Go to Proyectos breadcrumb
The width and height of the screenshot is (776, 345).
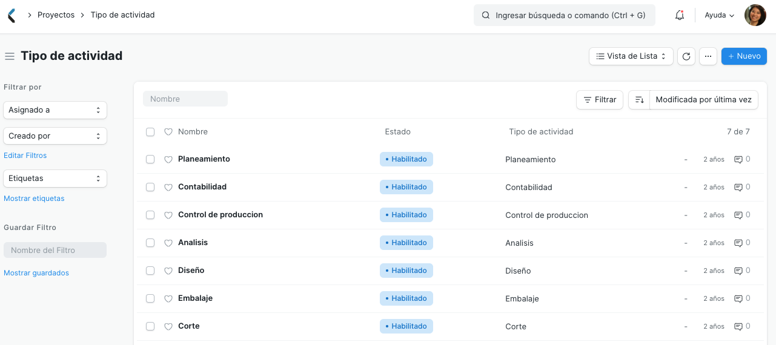coord(56,15)
